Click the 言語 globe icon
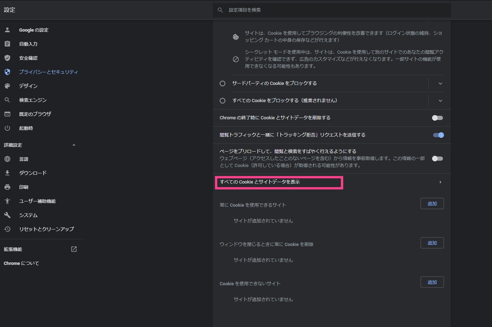 tap(7, 159)
